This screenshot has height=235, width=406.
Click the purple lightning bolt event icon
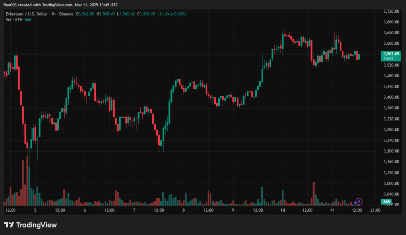click(x=358, y=202)
